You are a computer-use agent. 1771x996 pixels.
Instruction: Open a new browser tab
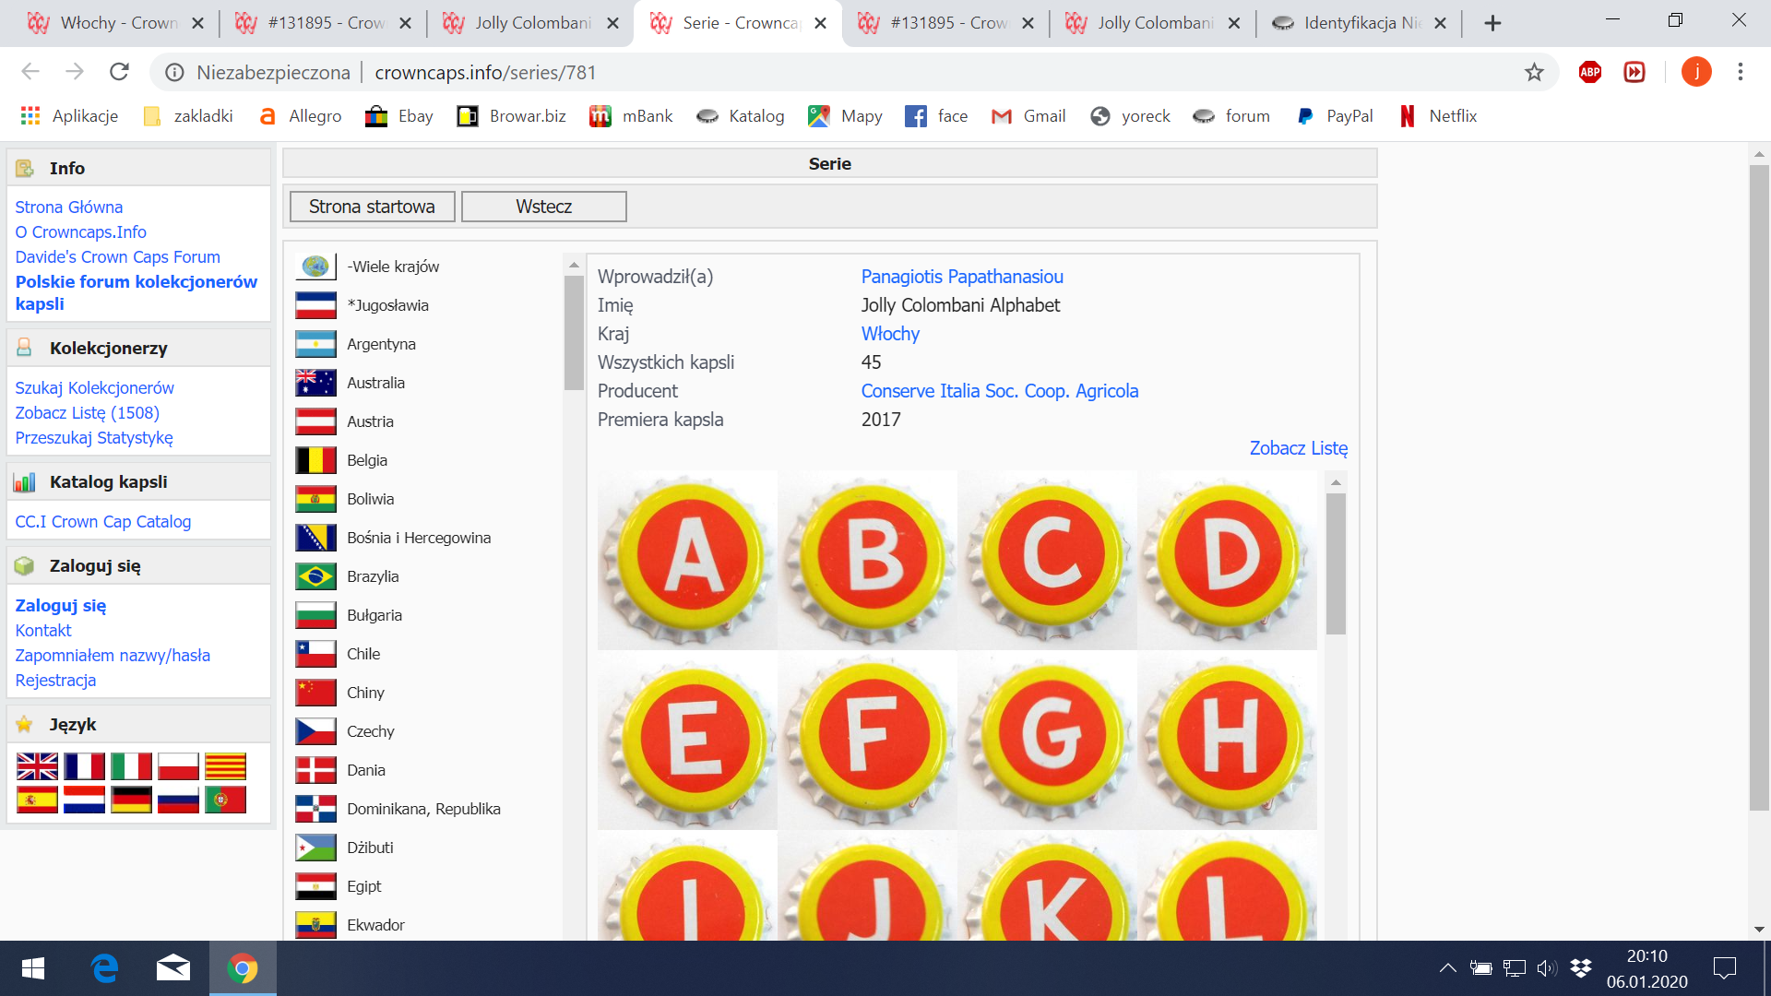pyautogui.click(x=1492, y=23)
